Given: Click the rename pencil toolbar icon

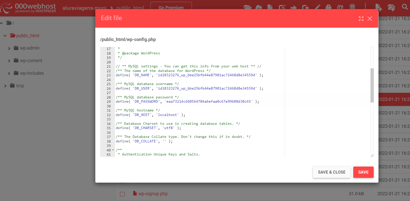Looking at the screenshot, I should click(x=317, y=7).
